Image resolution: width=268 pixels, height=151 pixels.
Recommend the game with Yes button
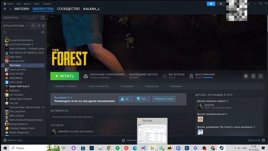coord(126,99)
